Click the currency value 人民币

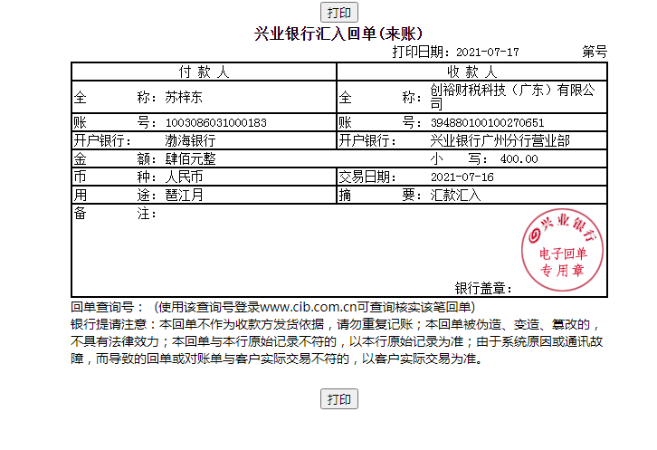(x=184, y=177)
